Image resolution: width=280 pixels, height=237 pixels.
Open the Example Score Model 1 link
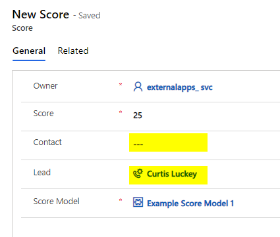(190, 204)
